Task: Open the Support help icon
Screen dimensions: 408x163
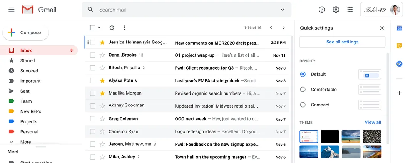Action: [x=322, y=10]
